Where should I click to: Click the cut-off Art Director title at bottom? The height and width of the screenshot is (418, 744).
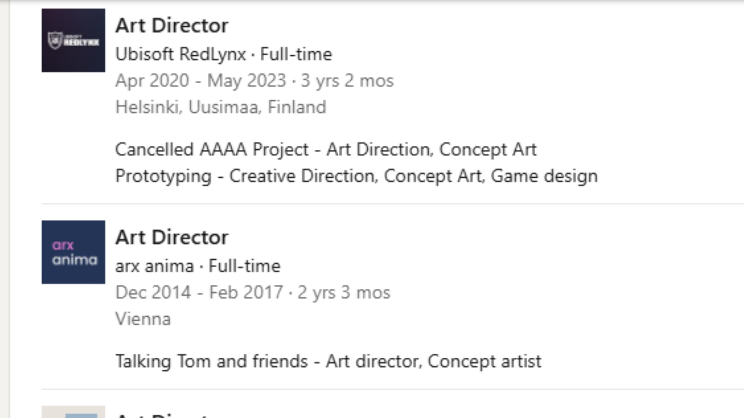[163, 415]
